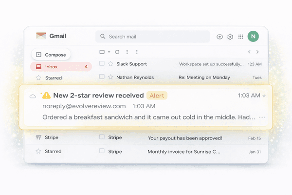Click noreply@evolvereview.com sender address
Viewport: 292px width, 195px height.
pyautogui.click(x=84, y=106)
